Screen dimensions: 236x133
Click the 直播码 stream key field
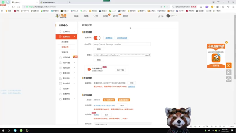(x=122, y=55)
